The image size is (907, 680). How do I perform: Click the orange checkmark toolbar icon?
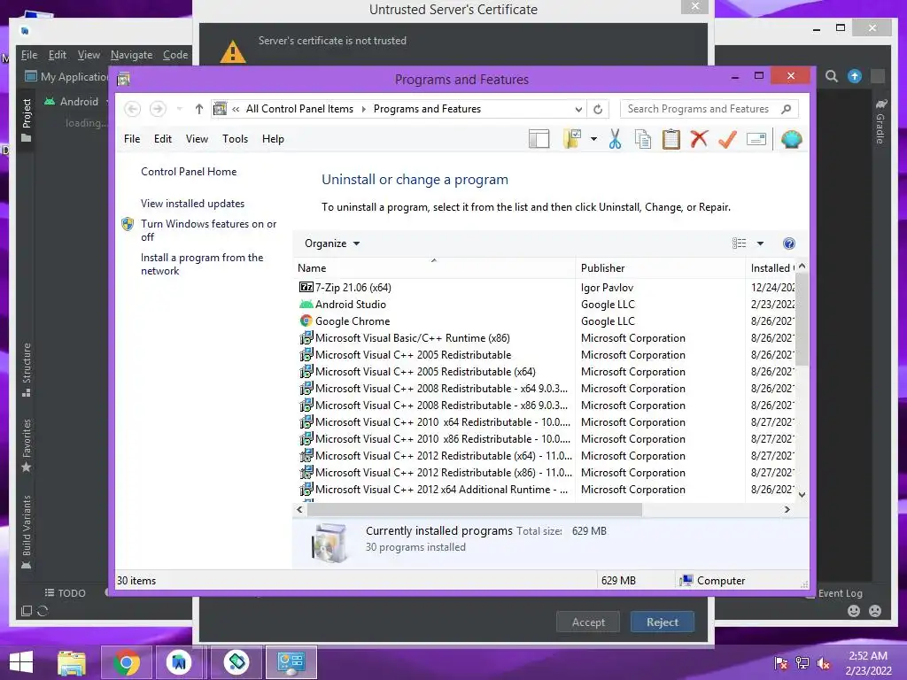coord(727,139)
